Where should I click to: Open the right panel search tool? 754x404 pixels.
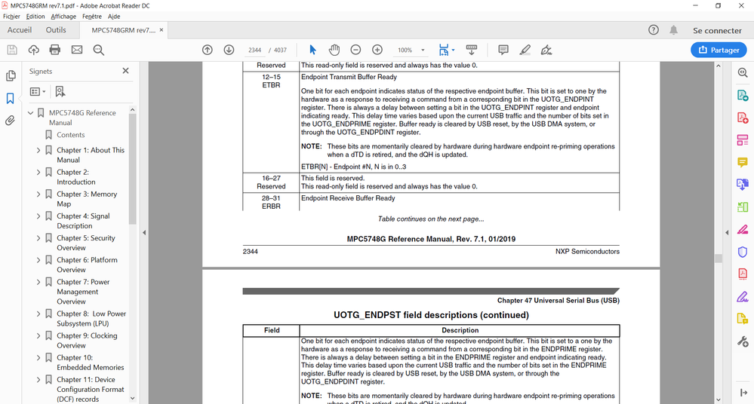click(x=743, y=72)
